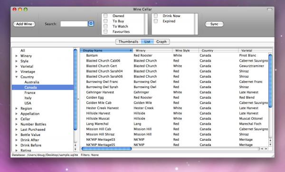Tick the Favourites checkbox
Image resolution: width=285 pixels, height=172 pixels.
click(x=105, y=32)
